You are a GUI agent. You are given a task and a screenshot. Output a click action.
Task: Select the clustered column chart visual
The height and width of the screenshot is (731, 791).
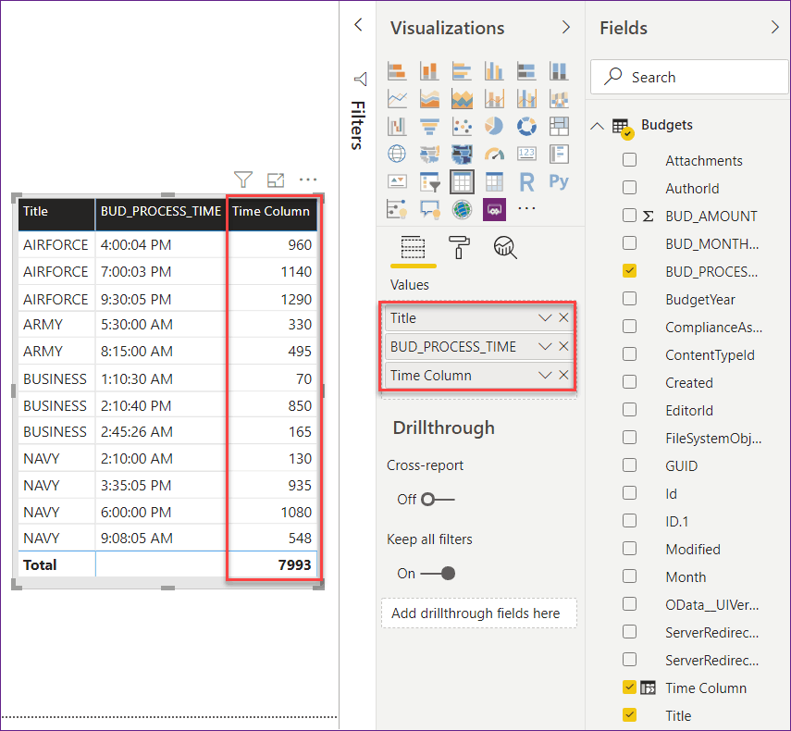494,71
